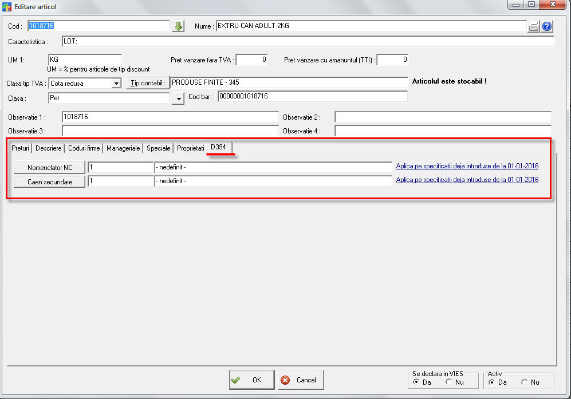Switch to the Preturi tab

click(x=20, y=148)
